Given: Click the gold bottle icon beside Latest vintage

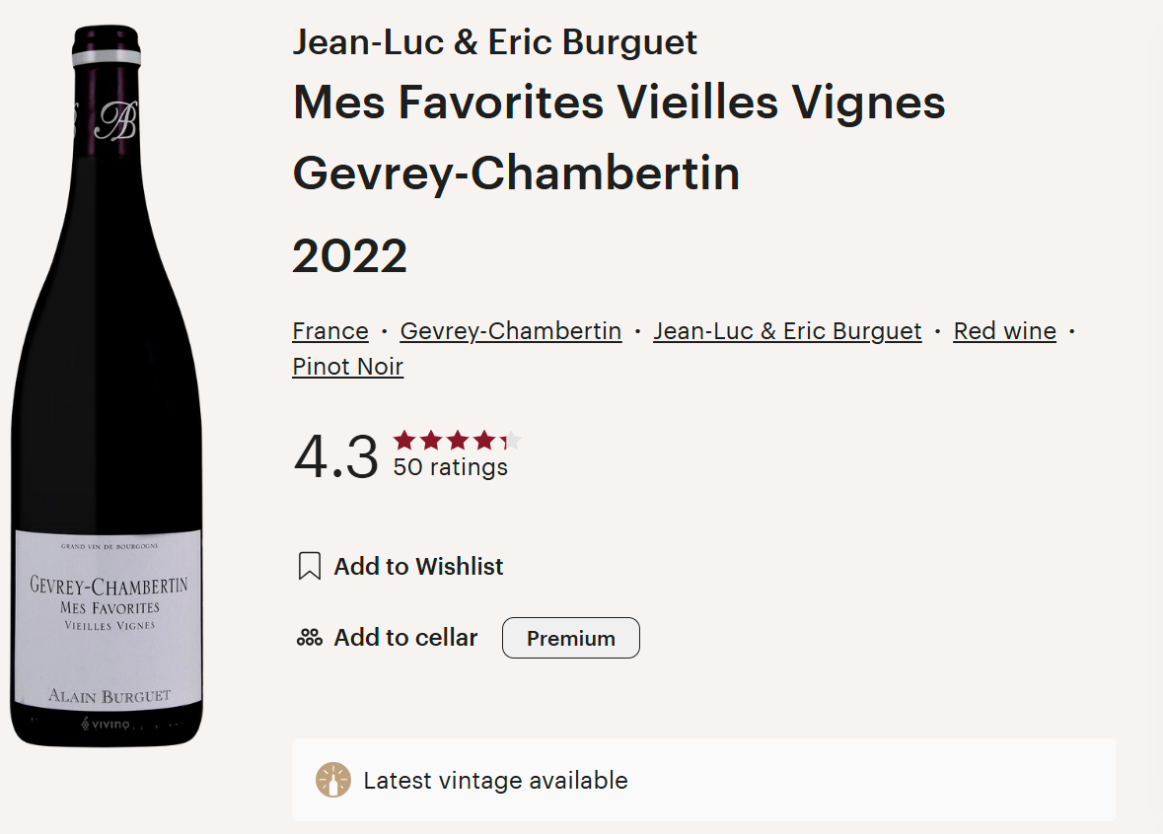Looking at the screenshot, I should pyautogui.click(x=333, y=780).
